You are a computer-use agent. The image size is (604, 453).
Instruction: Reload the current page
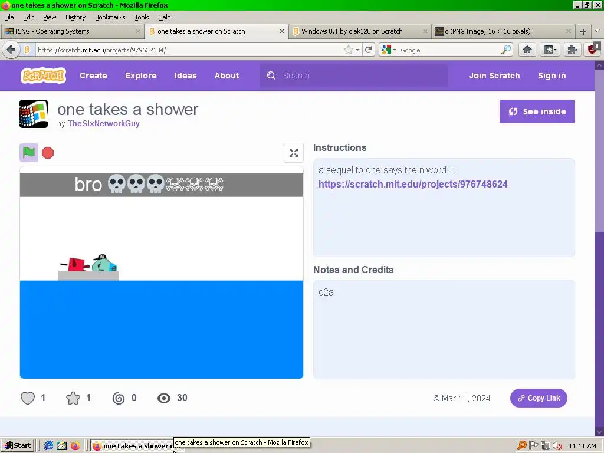click(368, 50)
